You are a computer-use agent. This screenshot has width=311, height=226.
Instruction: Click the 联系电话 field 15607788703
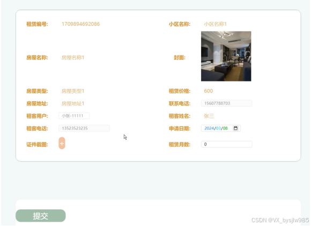coord(227,103)
